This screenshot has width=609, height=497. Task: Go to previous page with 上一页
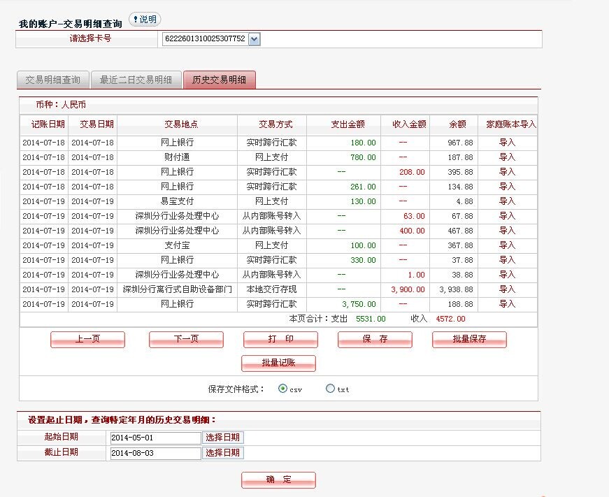coord(87,339)
